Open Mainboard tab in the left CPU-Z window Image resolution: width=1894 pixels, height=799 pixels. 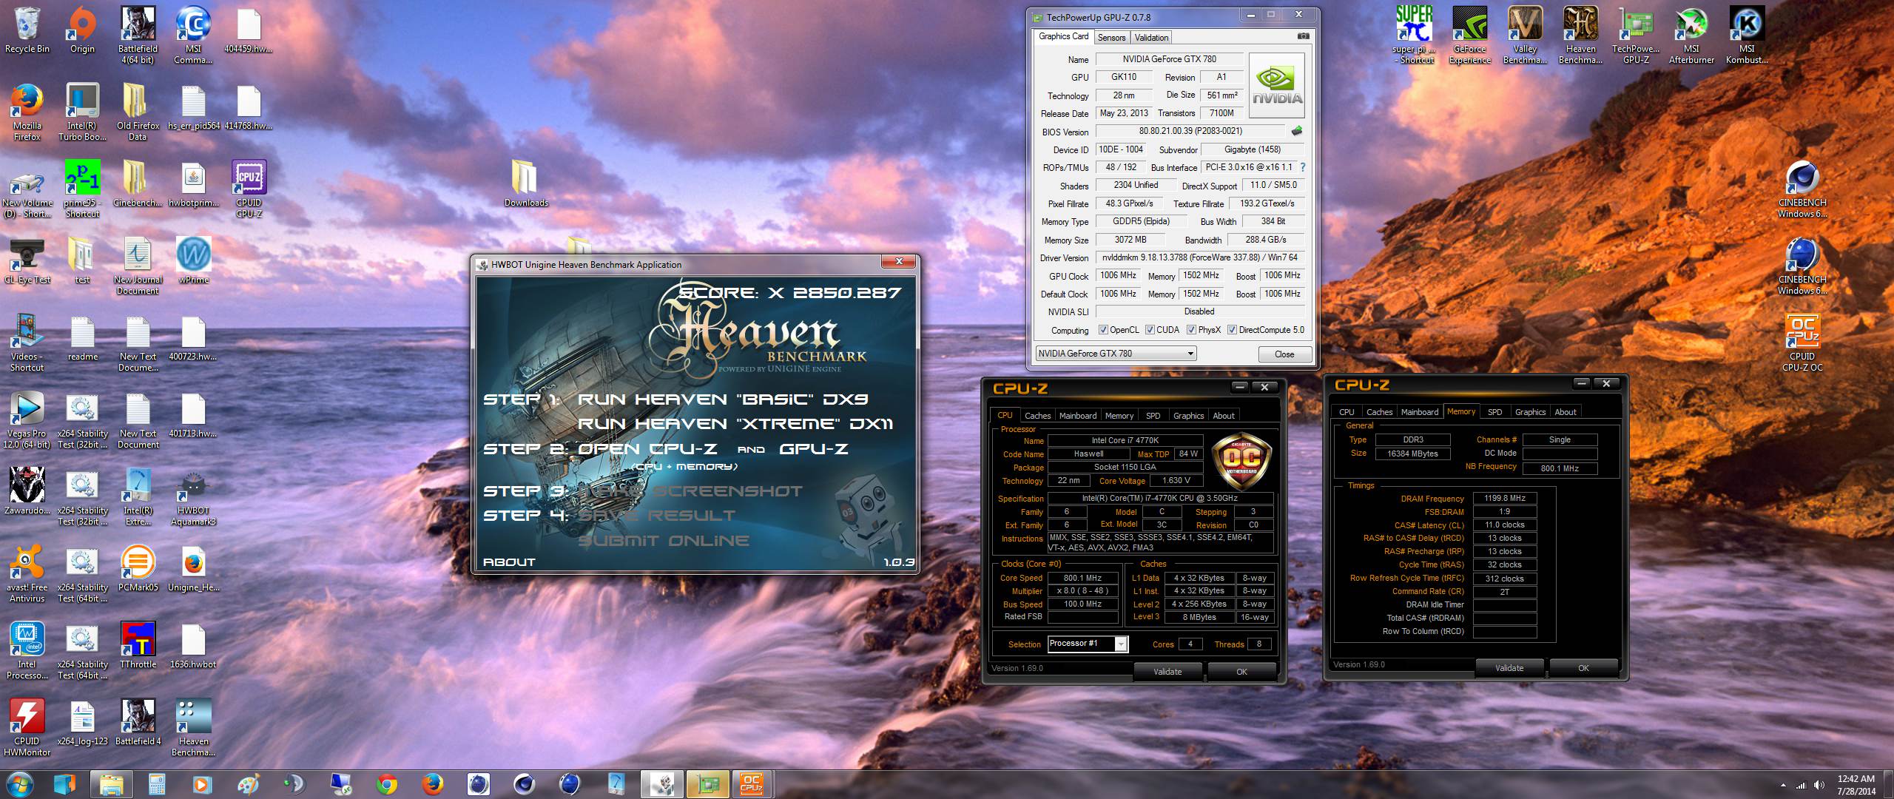[1078, 416]
